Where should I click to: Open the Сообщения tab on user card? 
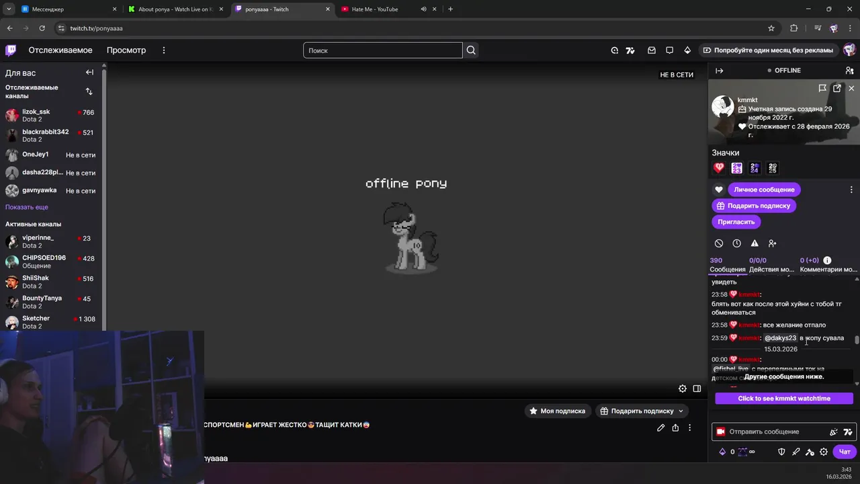(728, 265)
